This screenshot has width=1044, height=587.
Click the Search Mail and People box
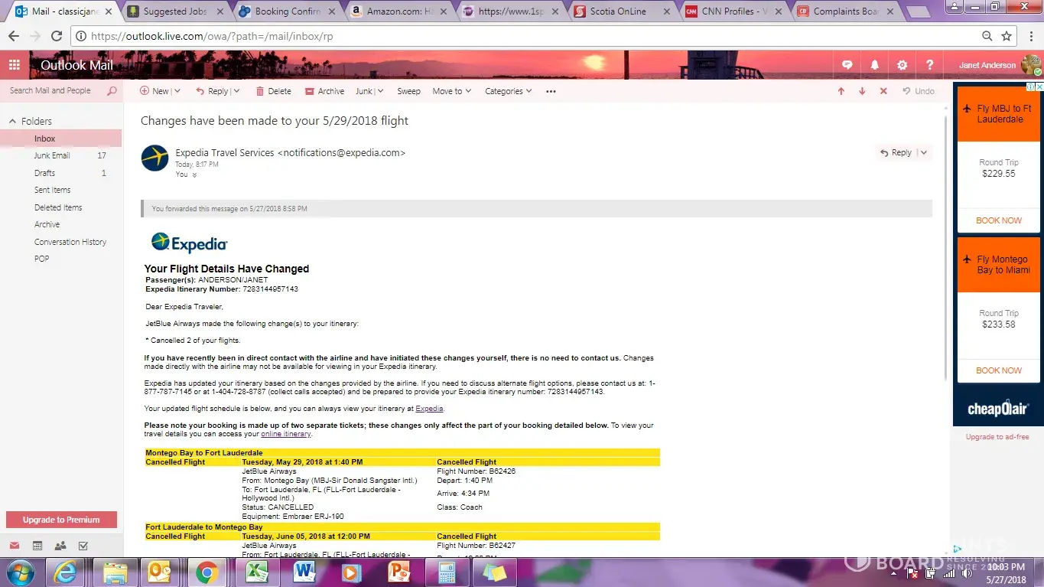54,90
